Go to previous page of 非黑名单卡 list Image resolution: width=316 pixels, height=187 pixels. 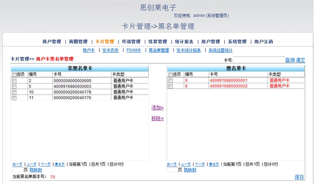[x=31, y=164]
